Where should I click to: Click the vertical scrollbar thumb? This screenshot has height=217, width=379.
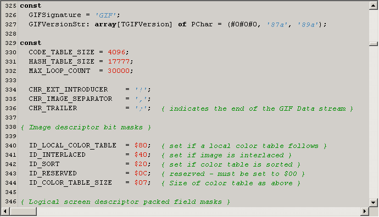(x=374, y=44)
